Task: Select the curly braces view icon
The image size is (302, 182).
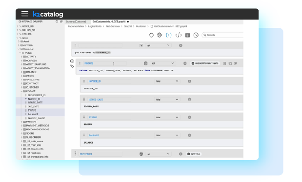Action: pos(168,35)
